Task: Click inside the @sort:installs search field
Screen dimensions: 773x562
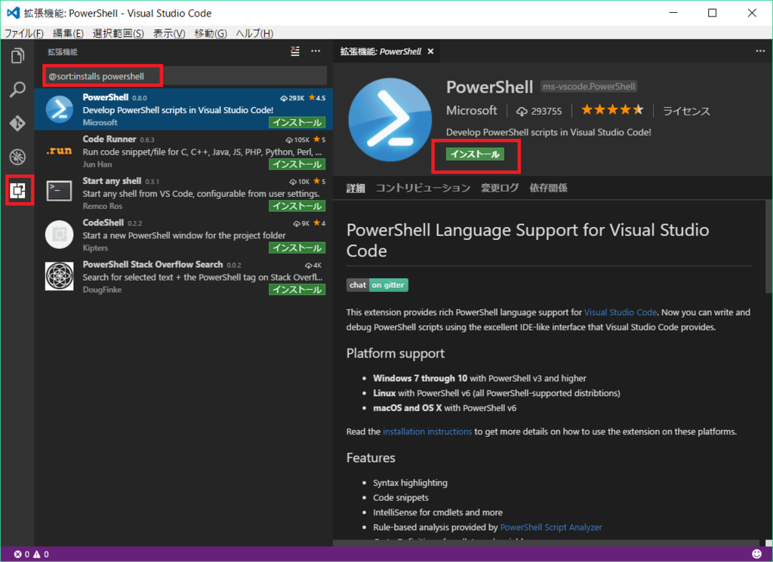Action: (102, 75)
